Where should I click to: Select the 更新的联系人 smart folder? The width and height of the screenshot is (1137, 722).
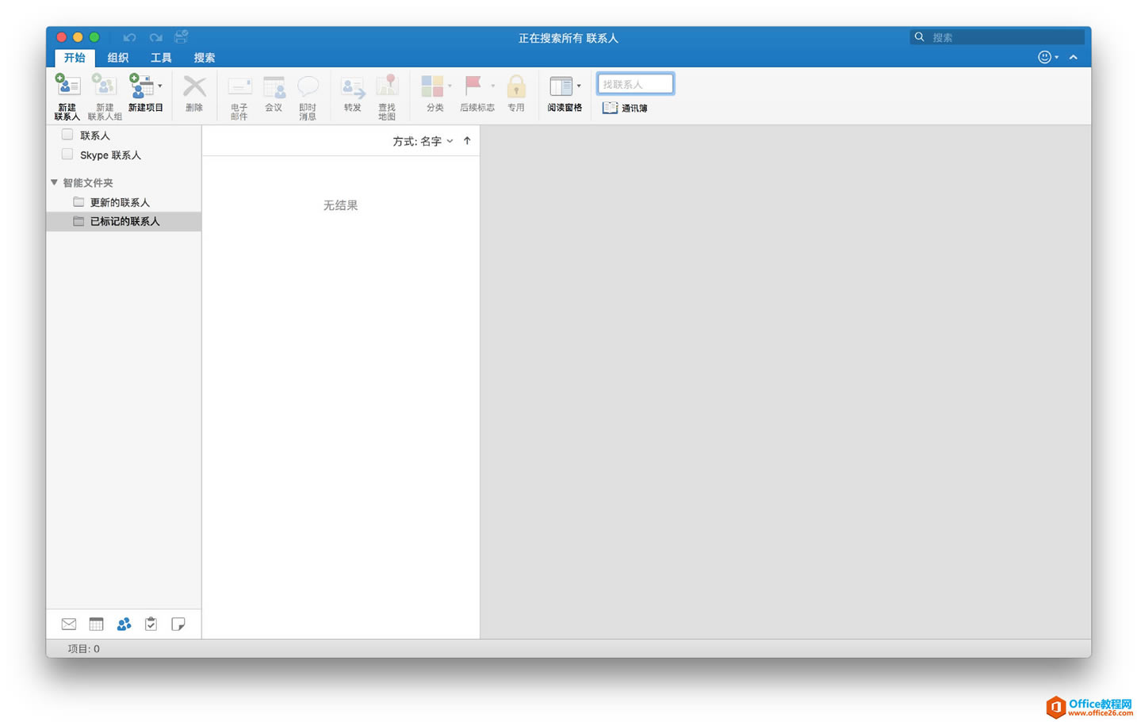119,202
